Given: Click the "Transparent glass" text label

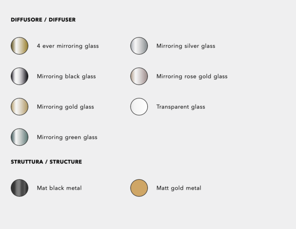Looking at the screenshot, I should (x=181, y=107).
